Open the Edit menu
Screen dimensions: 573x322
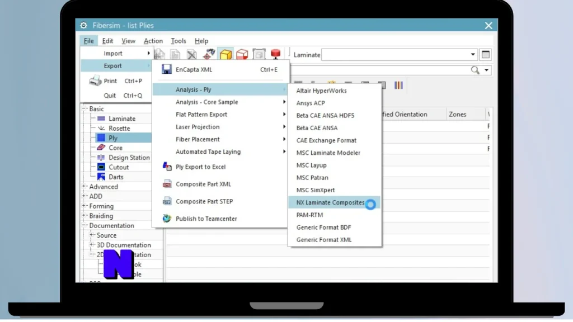(107, 41)
